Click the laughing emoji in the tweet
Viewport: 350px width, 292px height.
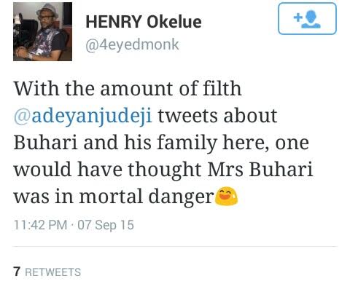click(x=227, y=196)
